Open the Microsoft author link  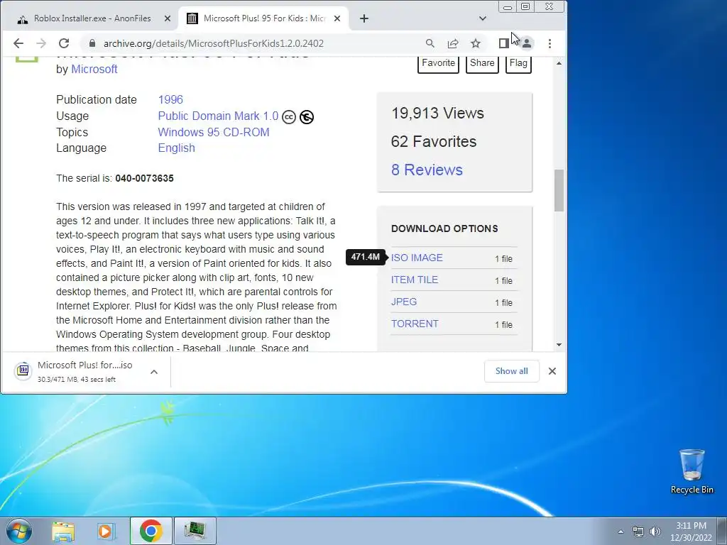click(x=94, y=69)
